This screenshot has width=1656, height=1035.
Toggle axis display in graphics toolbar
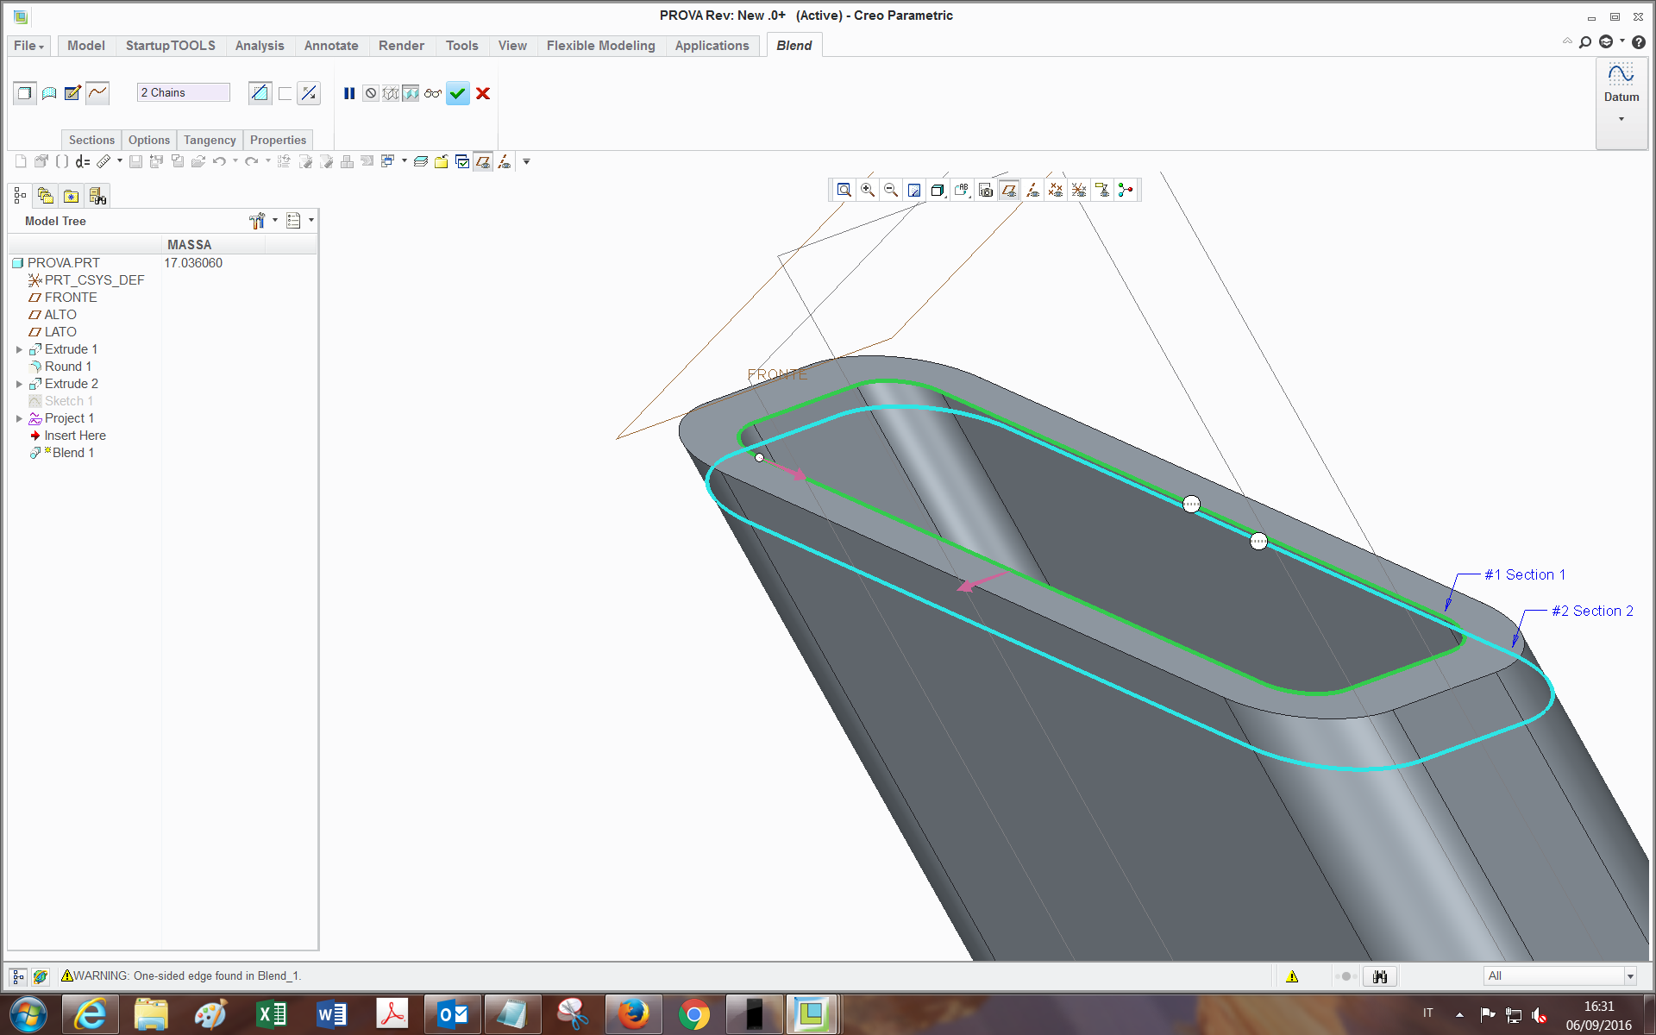pyautogui.click(x=1032, y=190)
